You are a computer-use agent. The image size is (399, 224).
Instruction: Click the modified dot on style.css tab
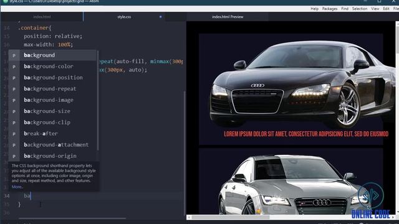click(160, 17)
